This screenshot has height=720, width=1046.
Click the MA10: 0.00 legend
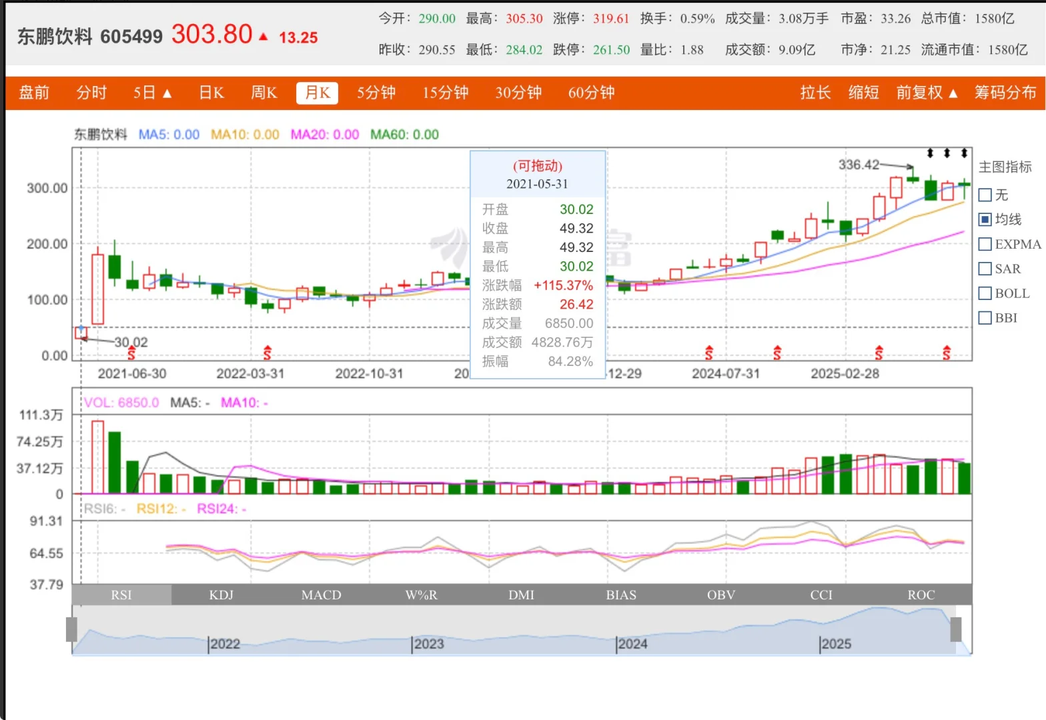(x=245, y=135)
